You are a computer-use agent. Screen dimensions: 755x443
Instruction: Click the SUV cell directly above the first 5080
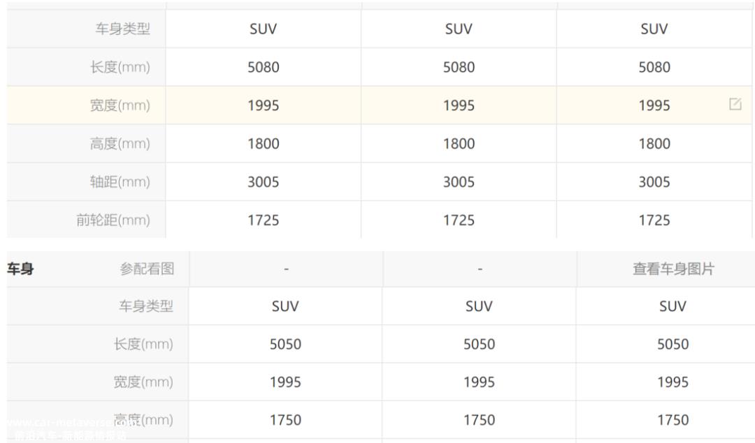[x=264, y=29]
